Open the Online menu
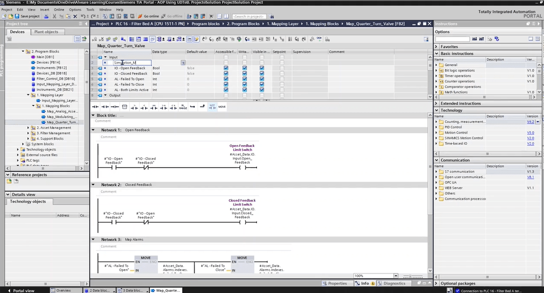 tap(58, 9)
